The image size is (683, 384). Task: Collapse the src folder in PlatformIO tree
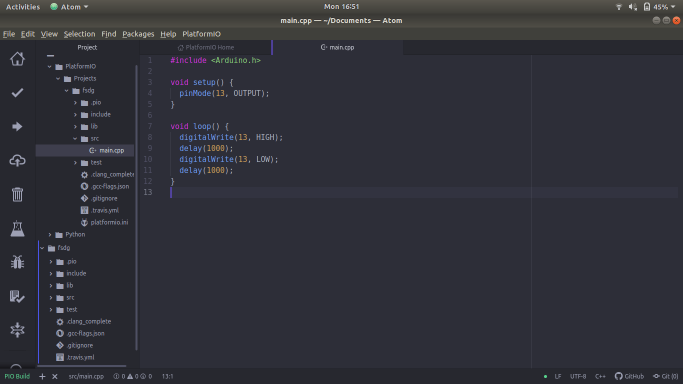pyautogui.click(x=75, y=138)
